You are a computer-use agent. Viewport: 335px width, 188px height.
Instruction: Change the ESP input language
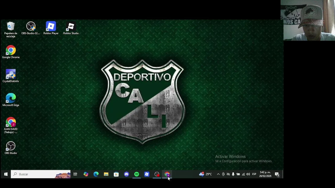point(254,174)
